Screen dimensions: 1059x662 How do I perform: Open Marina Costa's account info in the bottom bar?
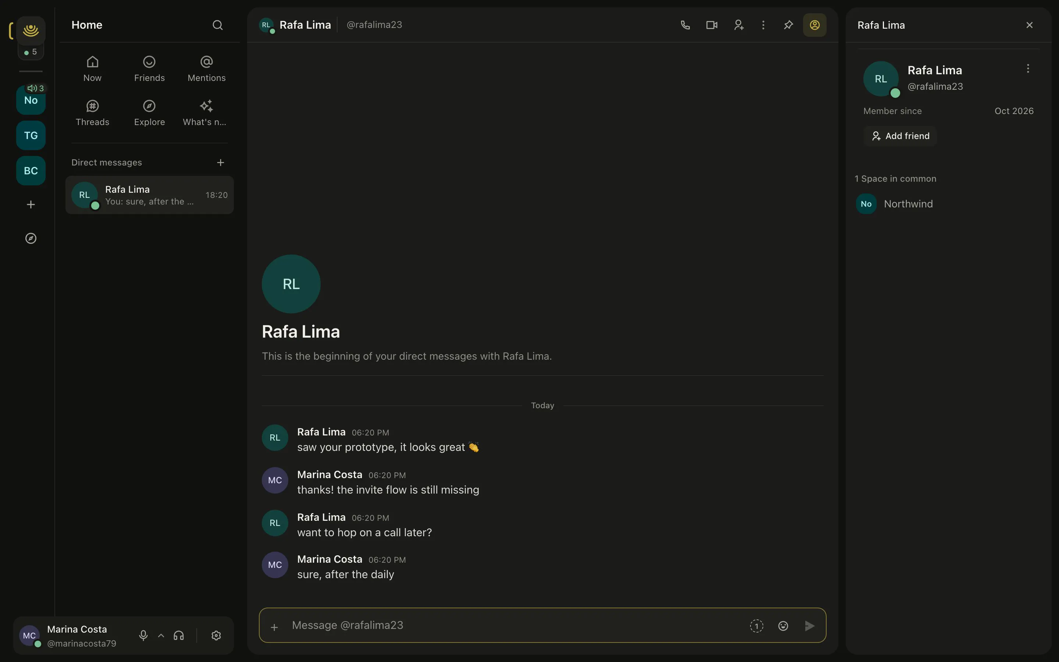click(x=68, y=636)
